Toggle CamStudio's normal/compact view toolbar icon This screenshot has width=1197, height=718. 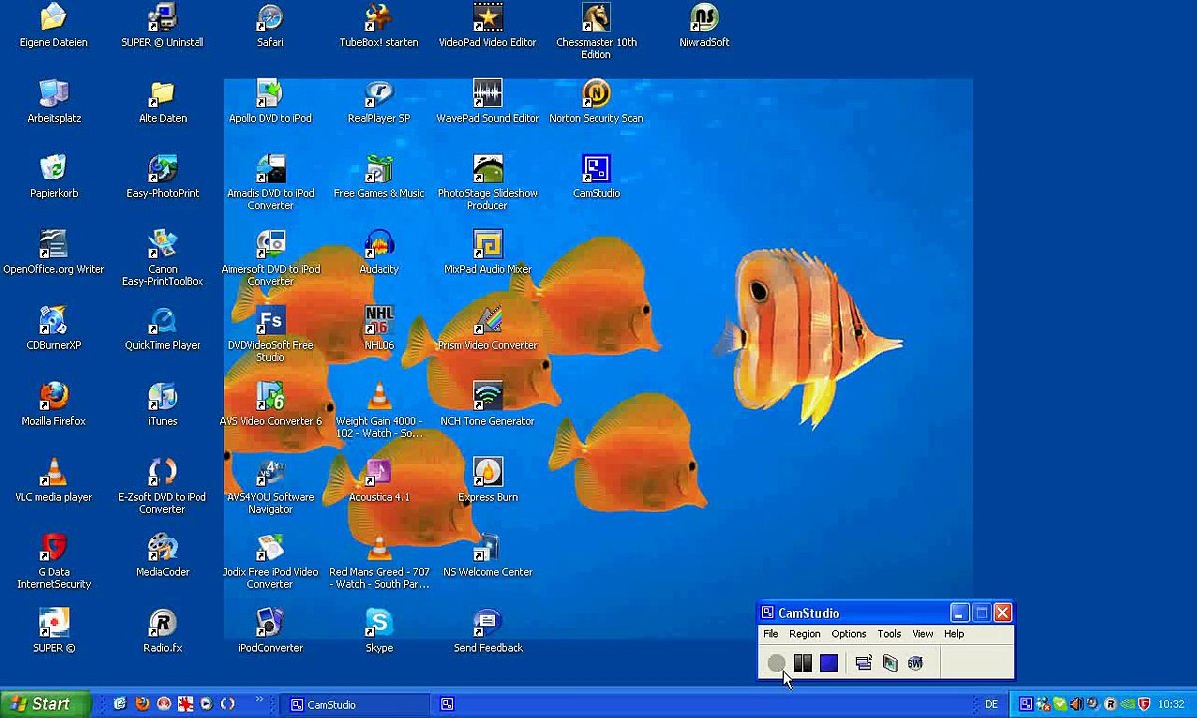coord(864,663)
